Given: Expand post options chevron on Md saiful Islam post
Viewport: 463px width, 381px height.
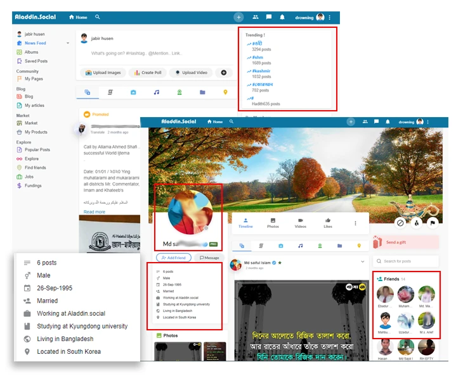Looking at the screenshot, I should pos(362,261).
